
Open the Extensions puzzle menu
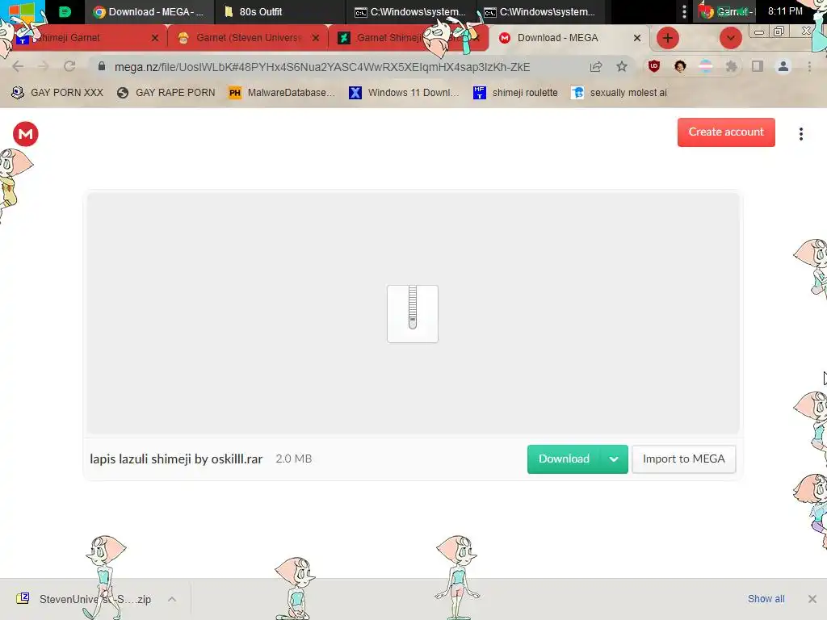point(731,66)
